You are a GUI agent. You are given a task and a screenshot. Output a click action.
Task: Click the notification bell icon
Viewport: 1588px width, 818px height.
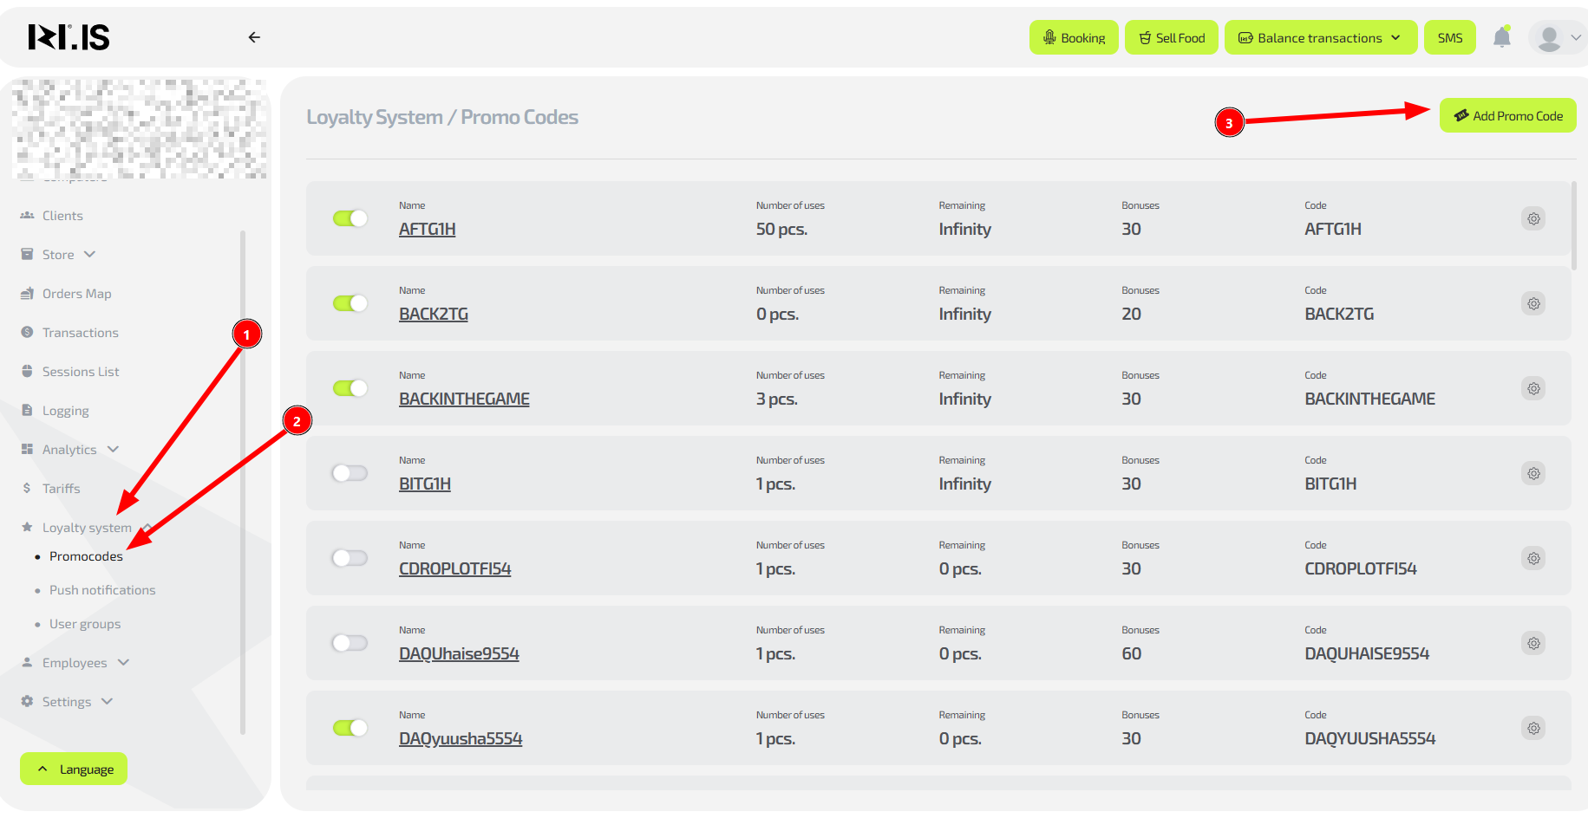1501,37
